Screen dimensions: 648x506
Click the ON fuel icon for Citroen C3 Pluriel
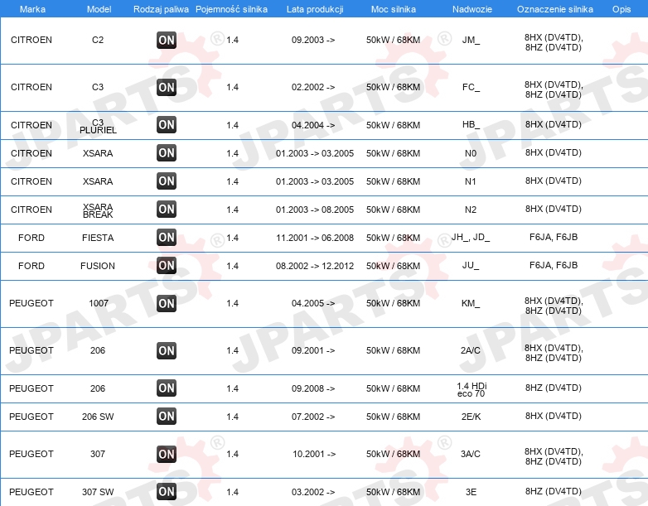pyautogui.click(x=167, y=125)
